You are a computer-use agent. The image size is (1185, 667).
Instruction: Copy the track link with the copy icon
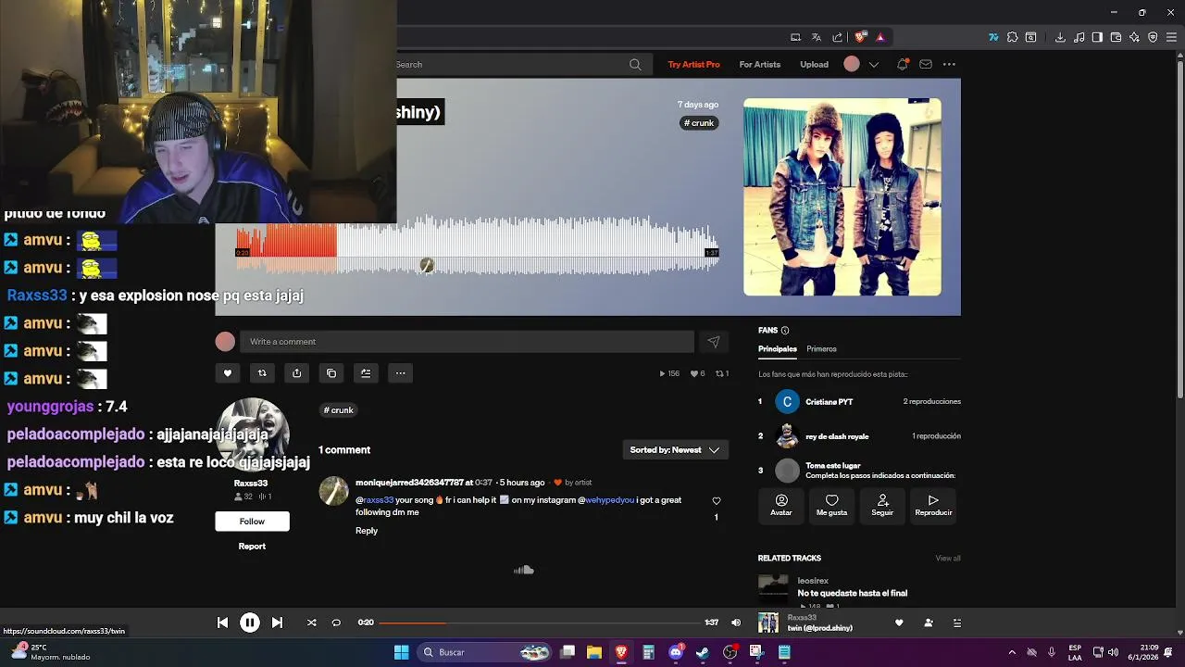331,373
